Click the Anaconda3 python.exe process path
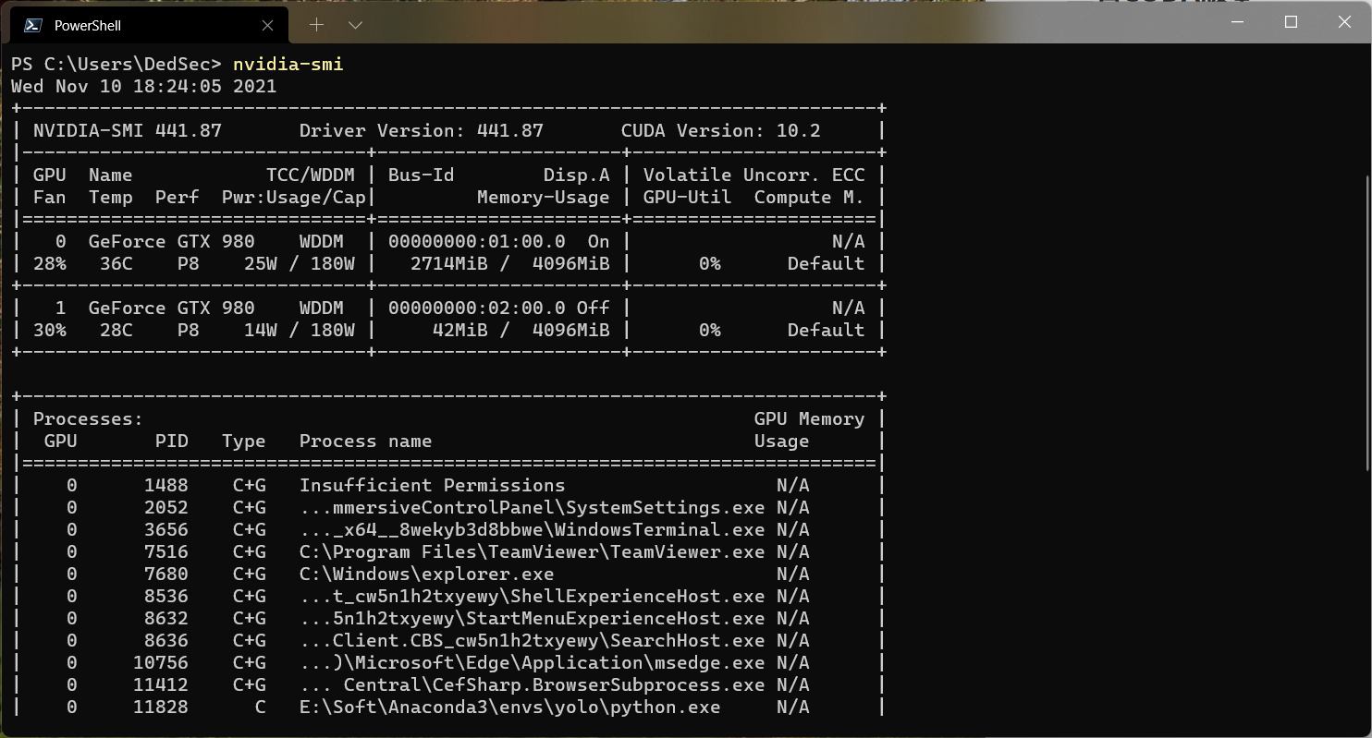Screen dimensions: 1372x738 pos(510,708)
